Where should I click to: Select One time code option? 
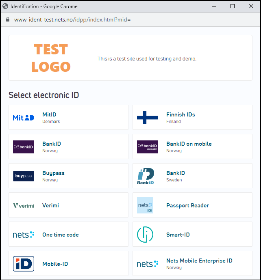[x=69, y=234]
